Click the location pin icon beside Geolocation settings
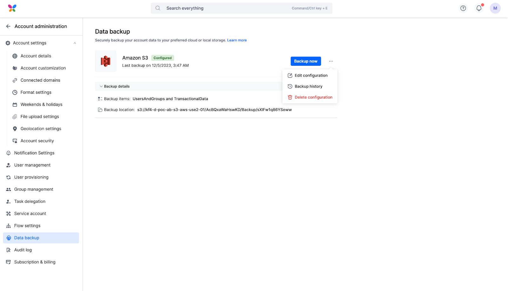The image size is (508, 291). pos(15,129)
